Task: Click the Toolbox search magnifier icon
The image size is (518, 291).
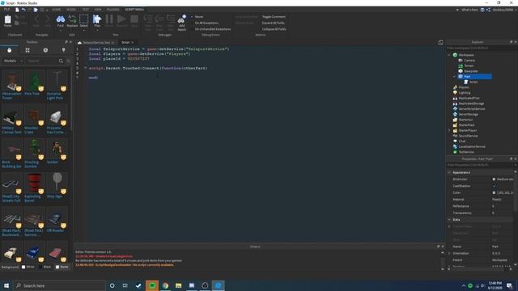Action: point(61,61)
